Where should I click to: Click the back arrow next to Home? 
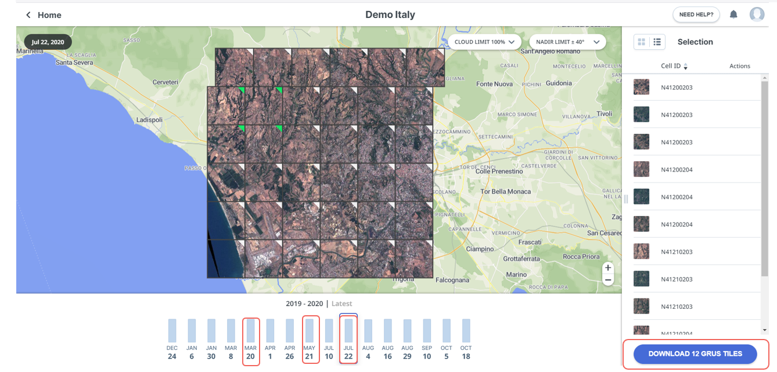(x=28, y=15)
